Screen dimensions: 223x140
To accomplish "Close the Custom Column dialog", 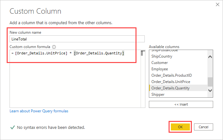I will click(218, 4).
